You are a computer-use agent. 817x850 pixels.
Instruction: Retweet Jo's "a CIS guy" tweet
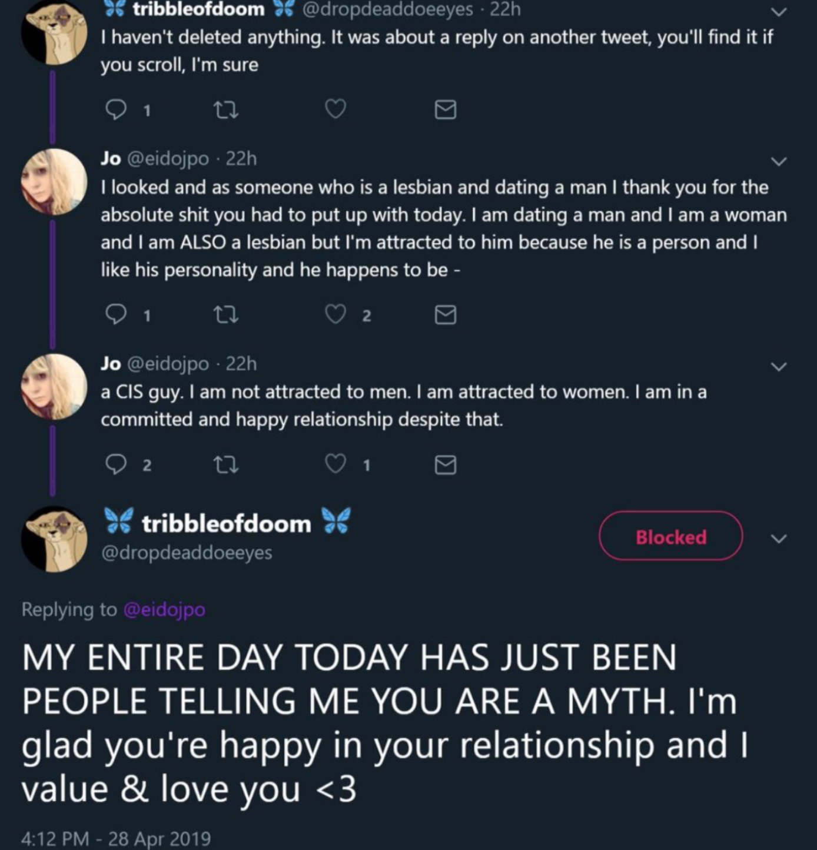click(226, 465)
